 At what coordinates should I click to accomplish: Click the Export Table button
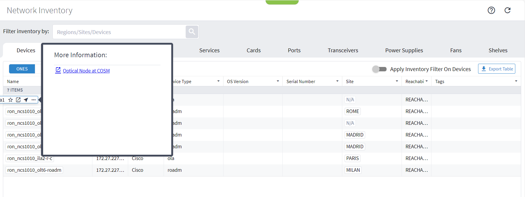[497, 69]
